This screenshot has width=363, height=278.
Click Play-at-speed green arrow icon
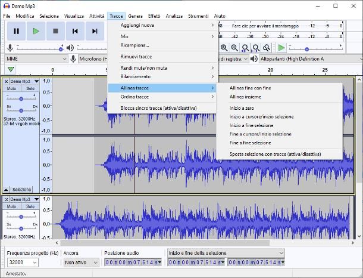(281, 48)
